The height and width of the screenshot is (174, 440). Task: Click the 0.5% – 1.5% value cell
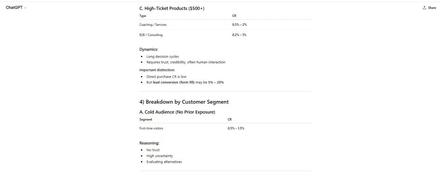pyautogui.click(x=236, y=128)
